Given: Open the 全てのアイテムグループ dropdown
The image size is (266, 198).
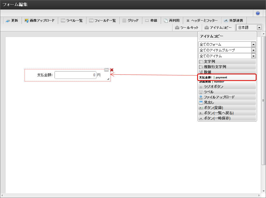Looking at the screenshot, I should (227, 50).
